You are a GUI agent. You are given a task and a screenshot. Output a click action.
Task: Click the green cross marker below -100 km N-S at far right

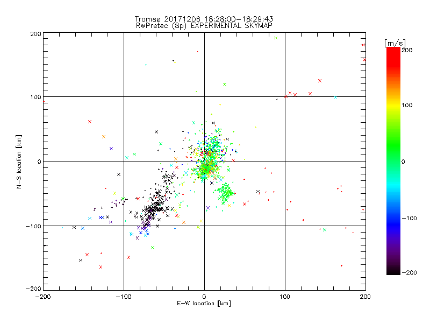325,230
